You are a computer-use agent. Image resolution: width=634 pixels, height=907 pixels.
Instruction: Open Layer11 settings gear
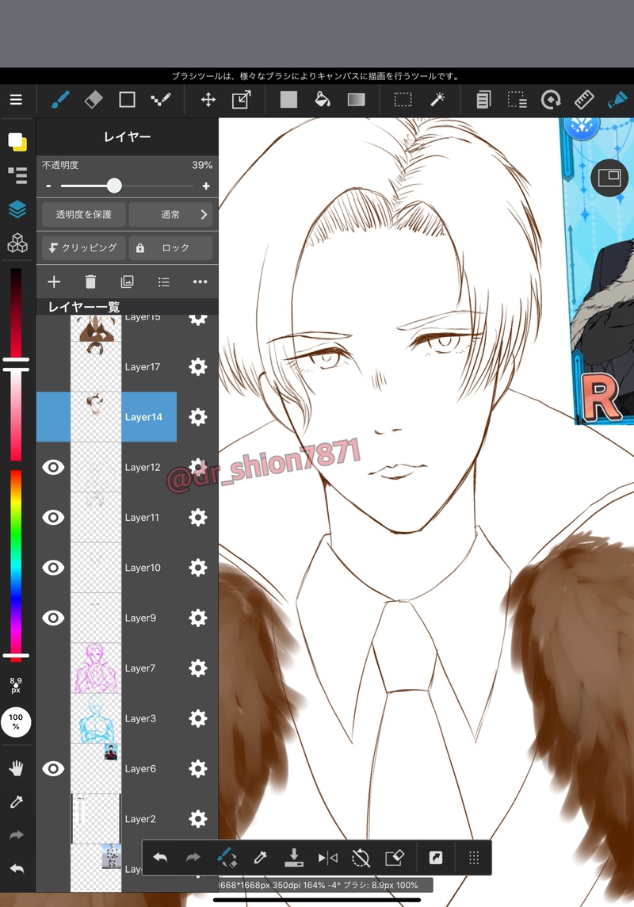pyautogui.click(x=197, y=517)
